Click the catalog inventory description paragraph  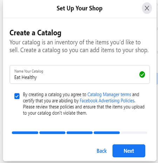coord(79,46)
